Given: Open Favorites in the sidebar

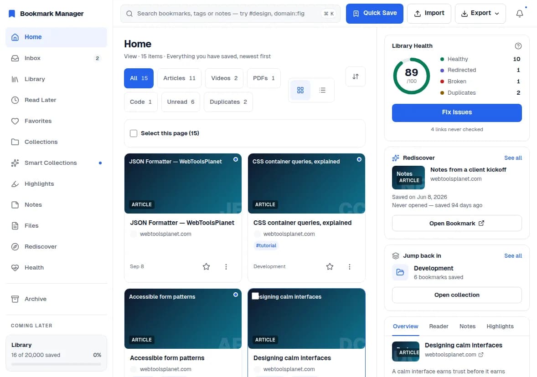Looking at the screenshot, I should (56, 121).
